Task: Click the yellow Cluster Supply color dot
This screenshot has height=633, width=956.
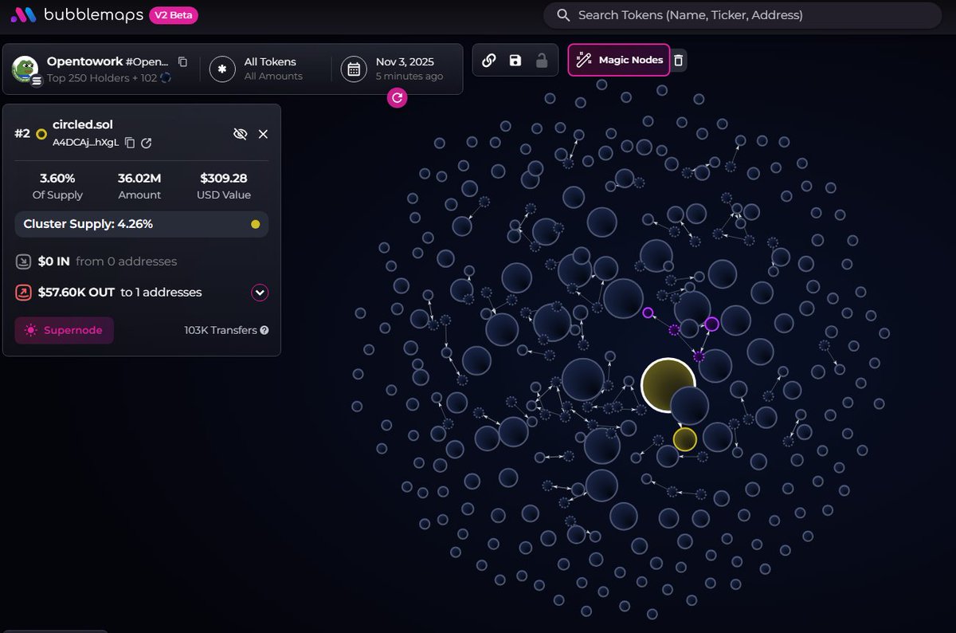Action: 255,225
